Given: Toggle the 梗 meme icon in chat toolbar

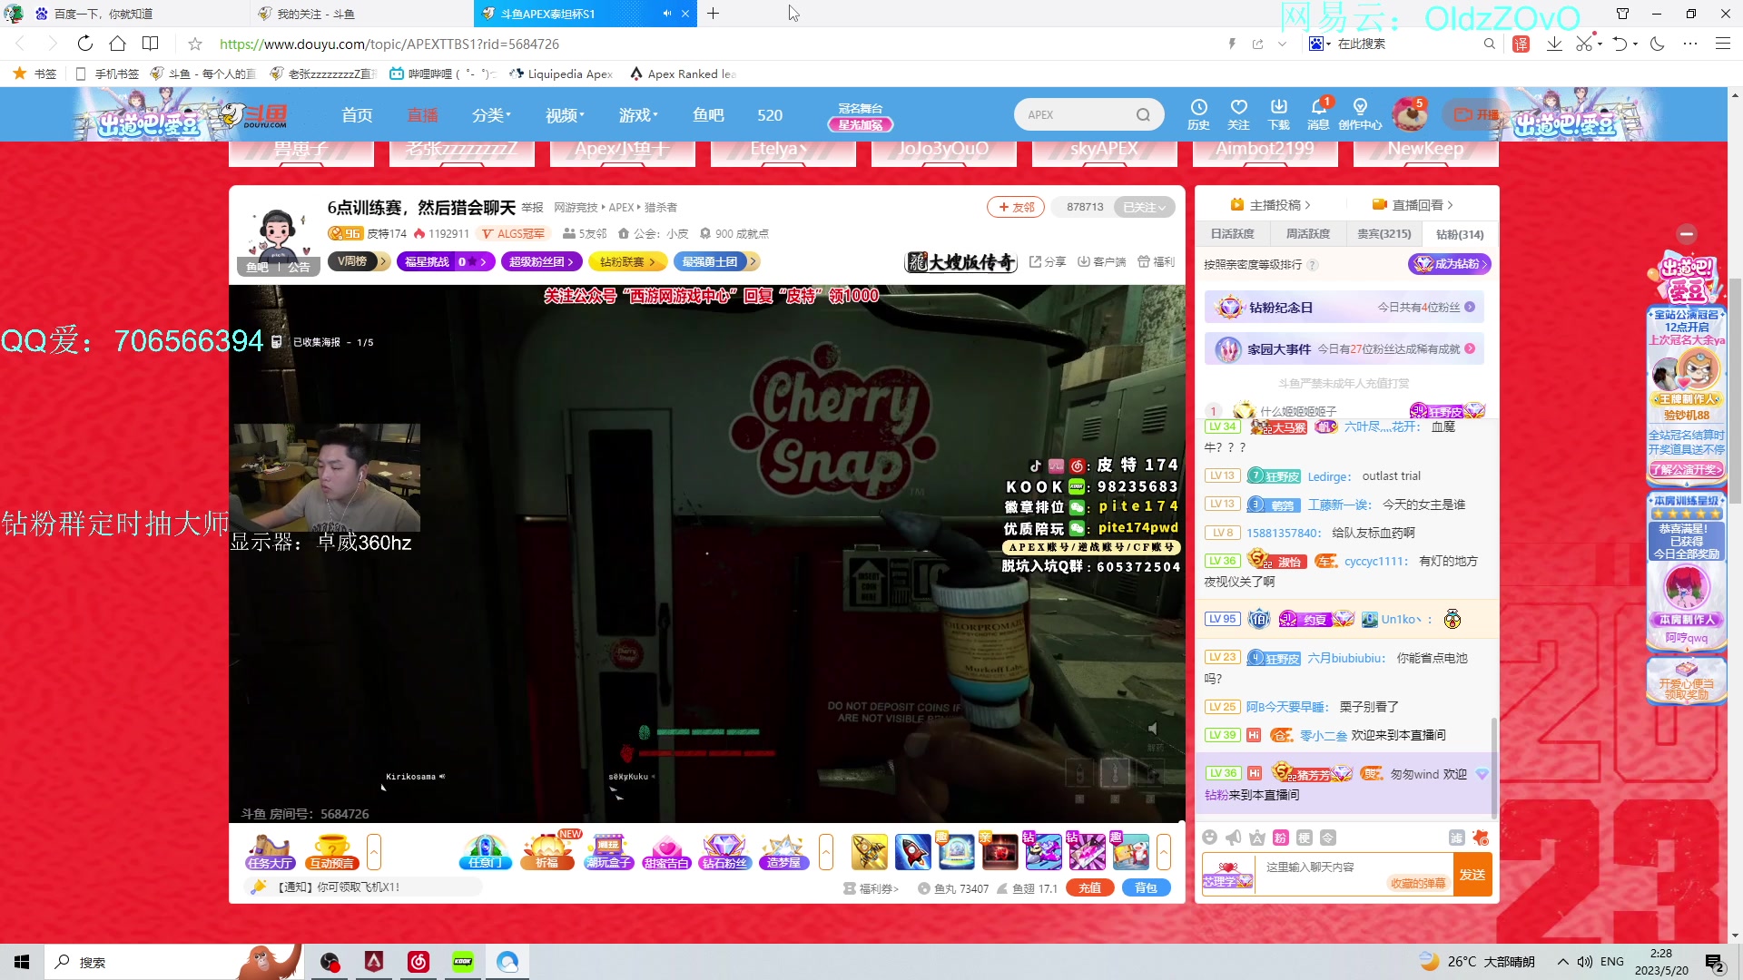Looking at the screenshot, I should tap(1304, 838).
